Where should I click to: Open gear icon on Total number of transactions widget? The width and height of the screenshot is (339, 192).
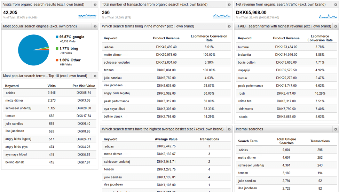pyautogui.click(x=229, y=5)
